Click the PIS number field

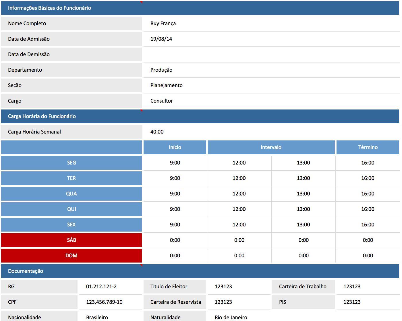[x=368, y=302]
